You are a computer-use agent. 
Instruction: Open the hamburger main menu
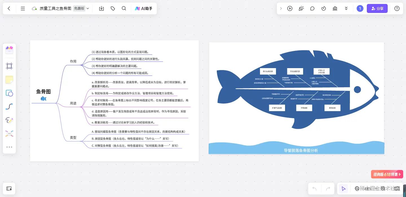[x=23, y=8]
